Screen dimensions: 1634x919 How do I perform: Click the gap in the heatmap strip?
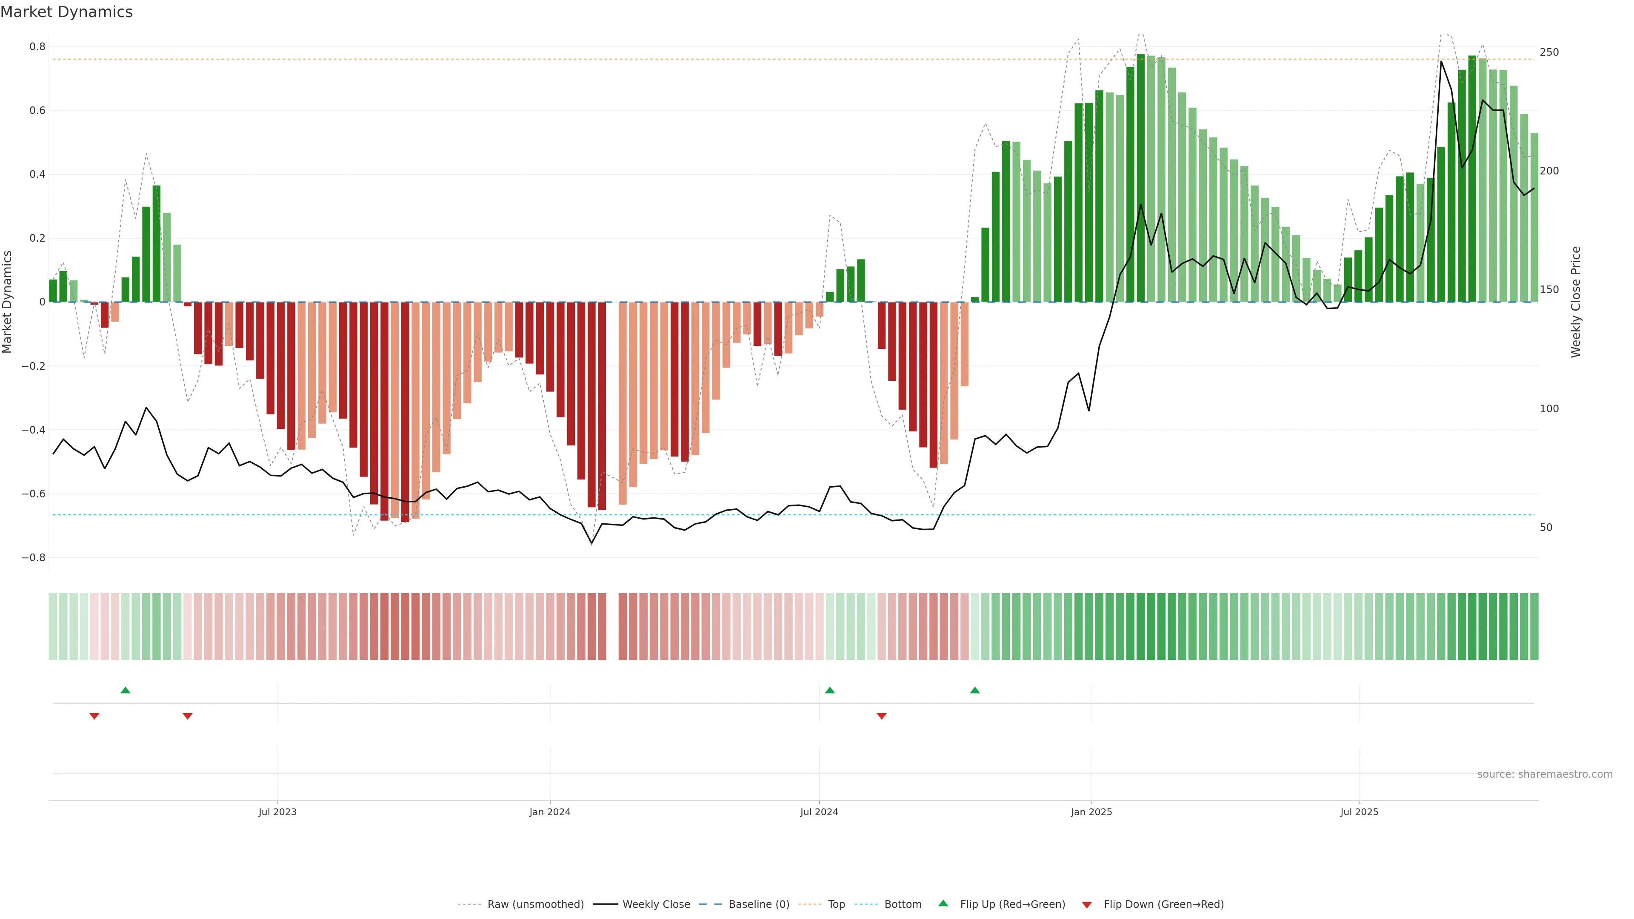tap(612, 627)
